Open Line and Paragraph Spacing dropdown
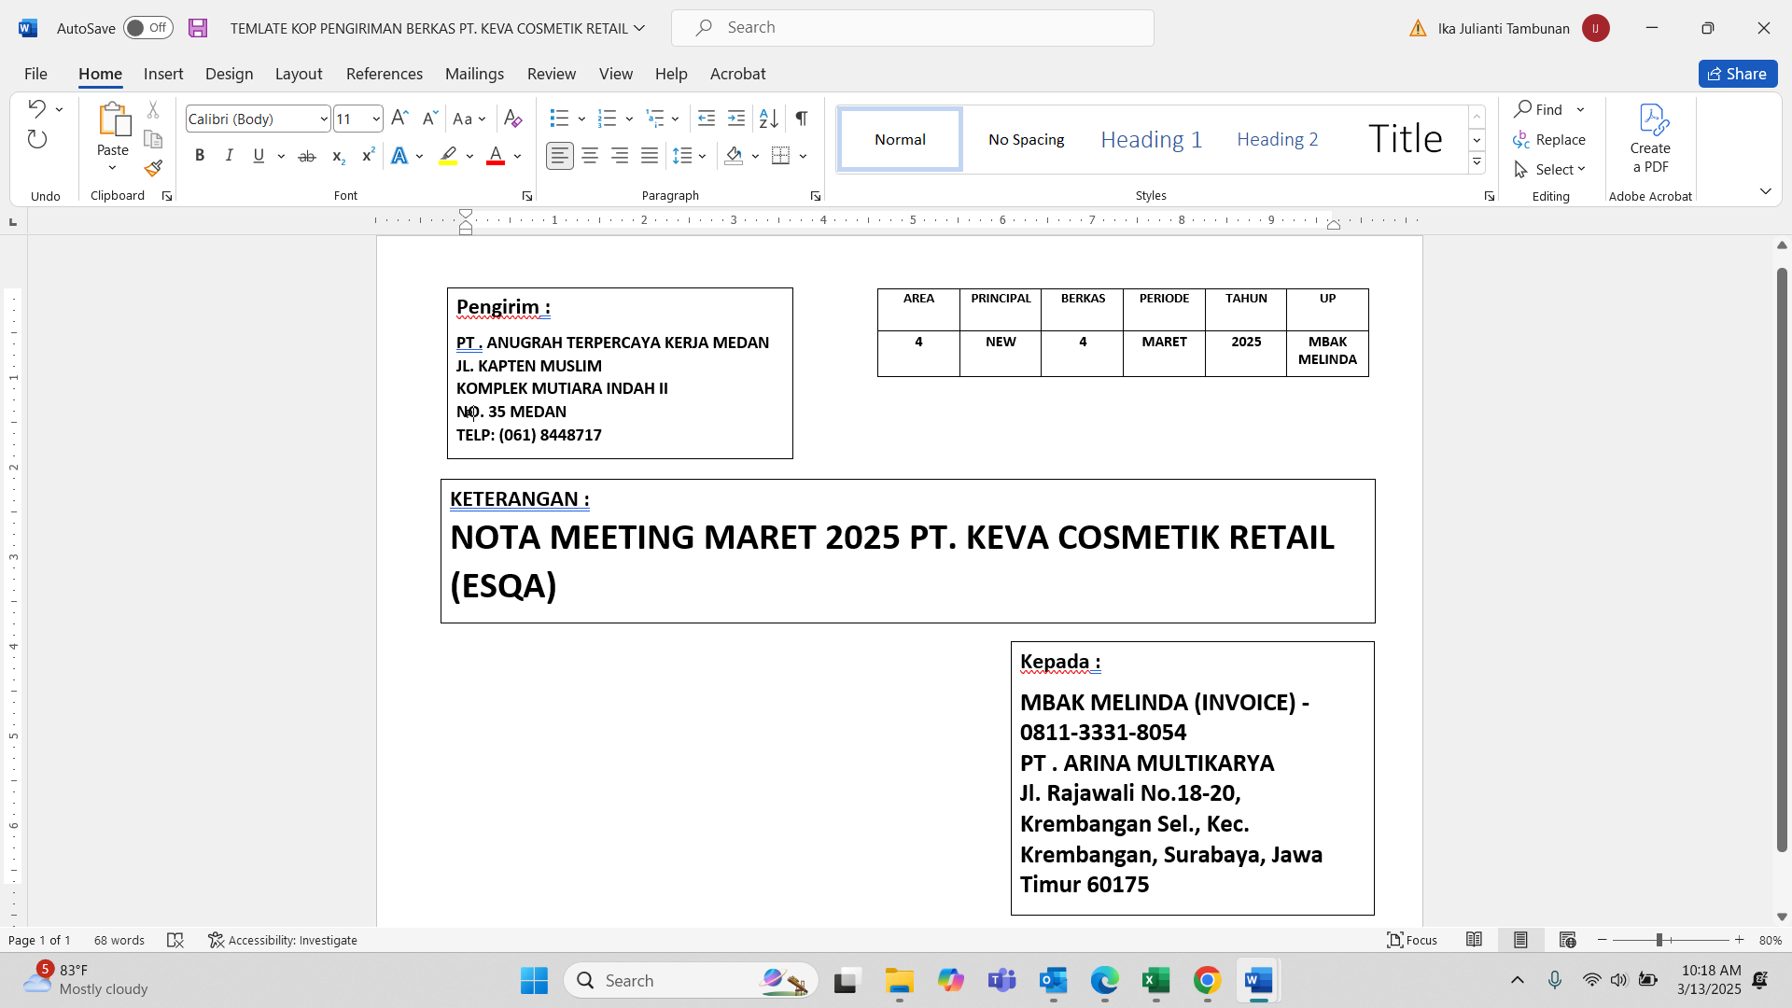This screenshot has width=1792, height=1008. (x=689, y=156)
